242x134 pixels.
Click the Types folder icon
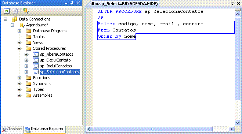pyautogui.click(x=28, y=89)
